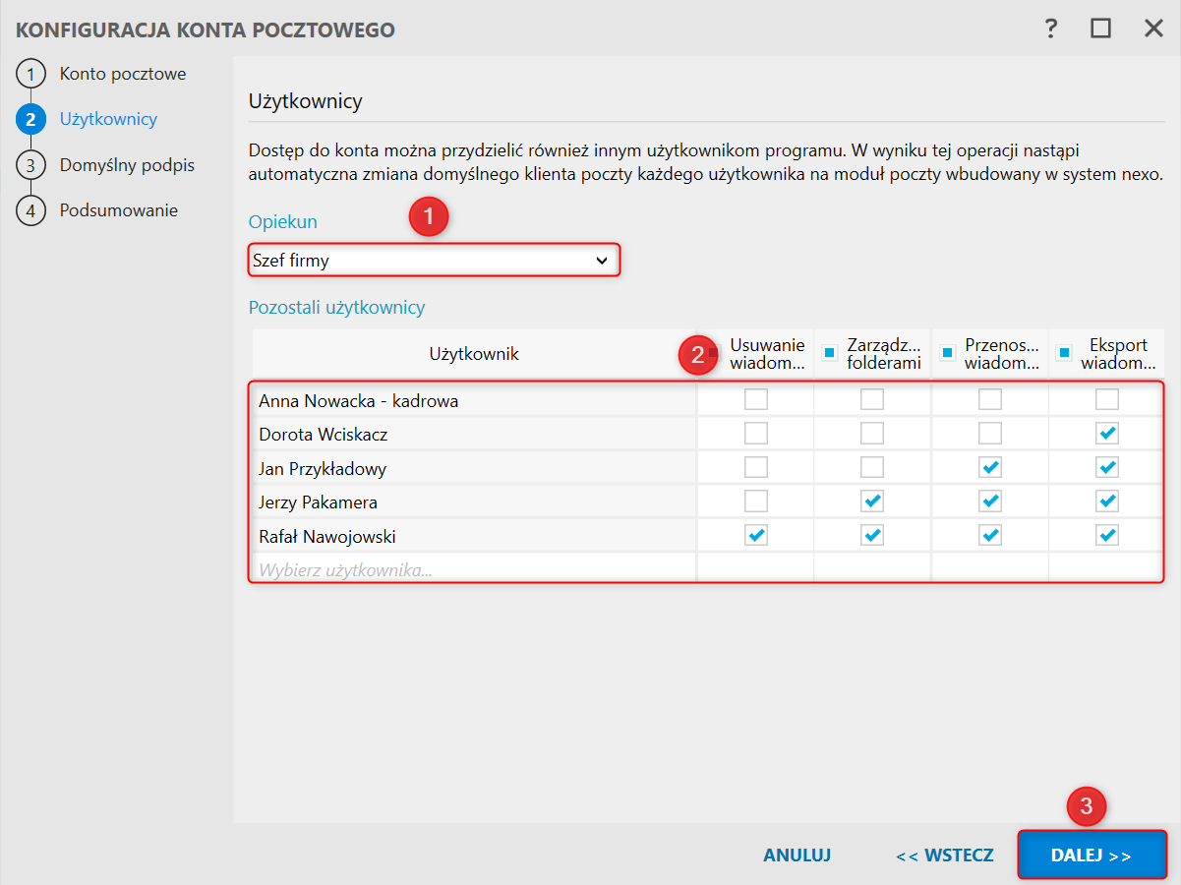Open the Opiekun dropdown Szef firmy
Screen dimensions: 1181x885
[x=434, y=261]
